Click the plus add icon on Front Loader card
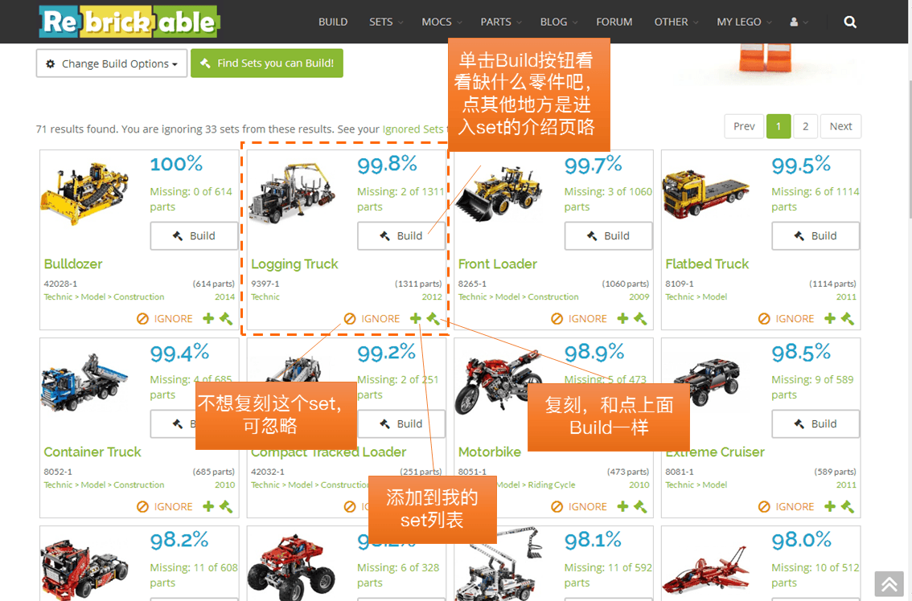 click(x=622, y=318)
